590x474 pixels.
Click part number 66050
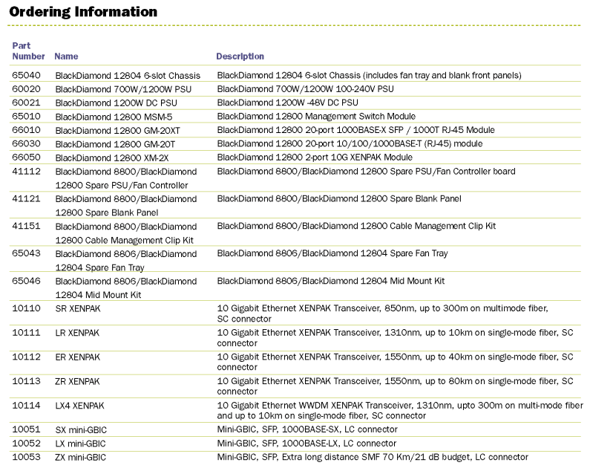[26, 157]
